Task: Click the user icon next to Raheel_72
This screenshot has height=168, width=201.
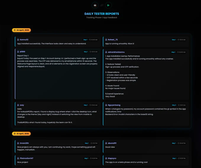Action: [106, 40]
